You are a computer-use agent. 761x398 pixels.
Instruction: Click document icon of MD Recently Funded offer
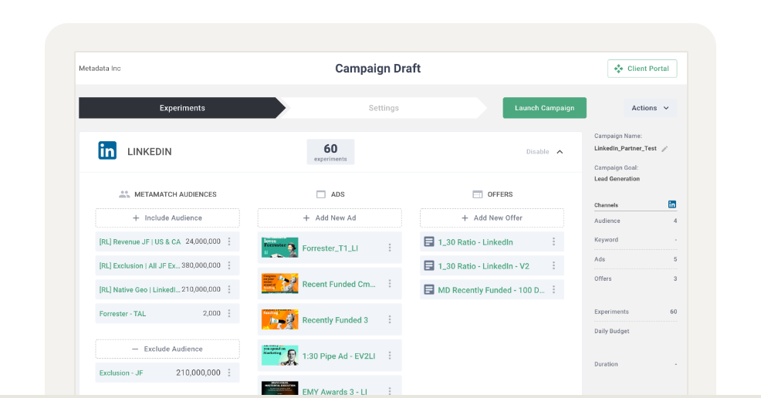[429, 289]
